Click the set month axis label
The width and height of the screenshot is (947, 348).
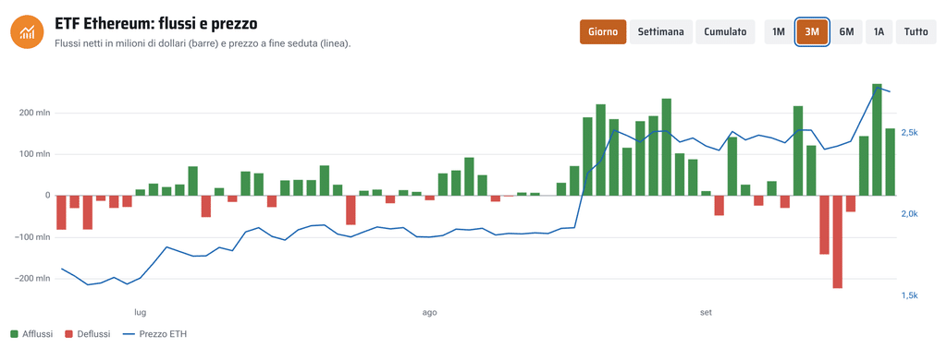tap(706, 312)
